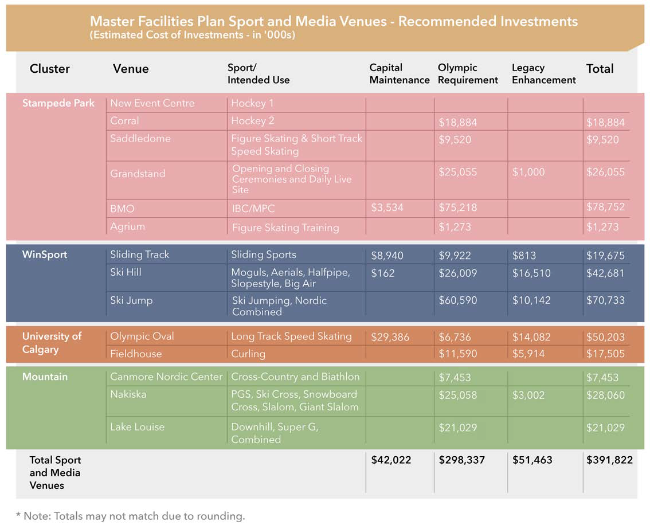Screen dimensions: 650x529
Task: Select the Nakiska legacy enhancement $3,002
Action: 528,395
